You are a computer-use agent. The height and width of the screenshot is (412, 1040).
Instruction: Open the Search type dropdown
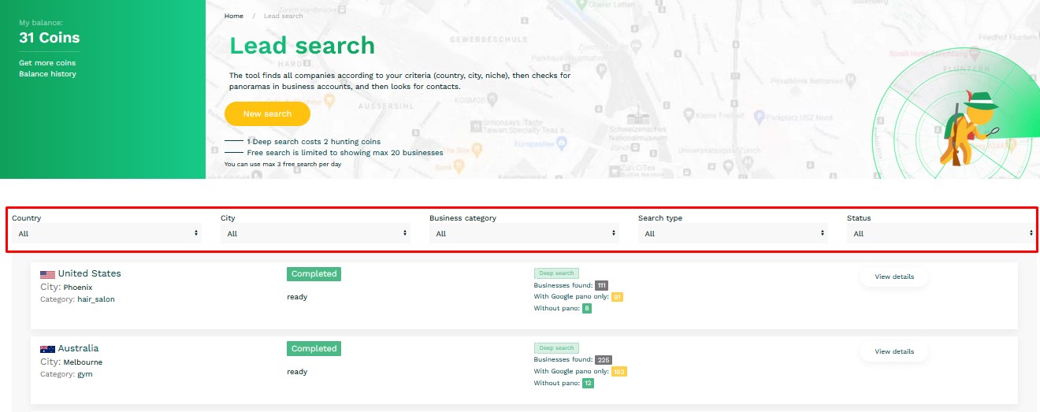pos(734,233)
